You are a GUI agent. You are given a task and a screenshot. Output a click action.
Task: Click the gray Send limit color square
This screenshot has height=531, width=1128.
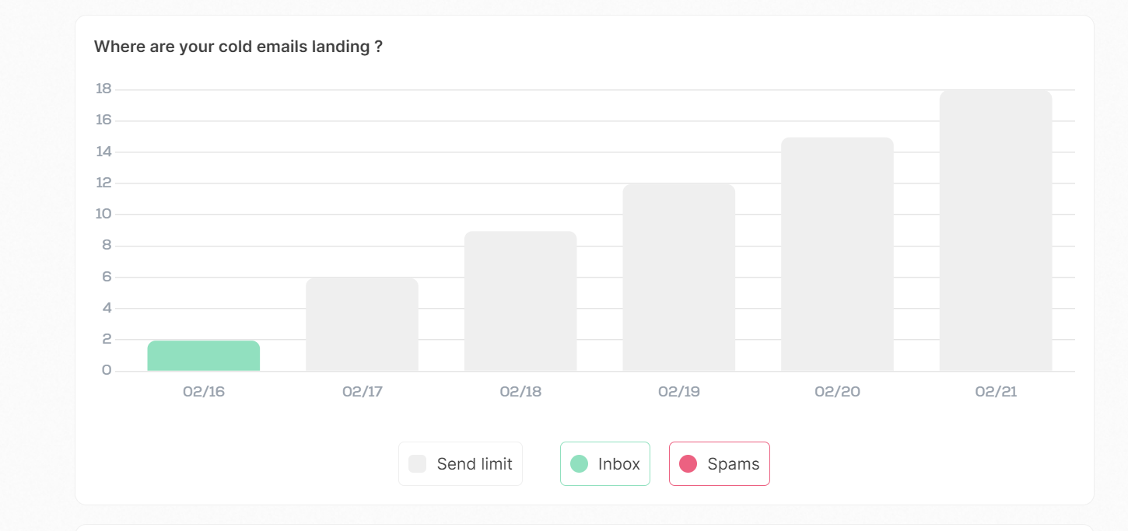click(418, 464)
